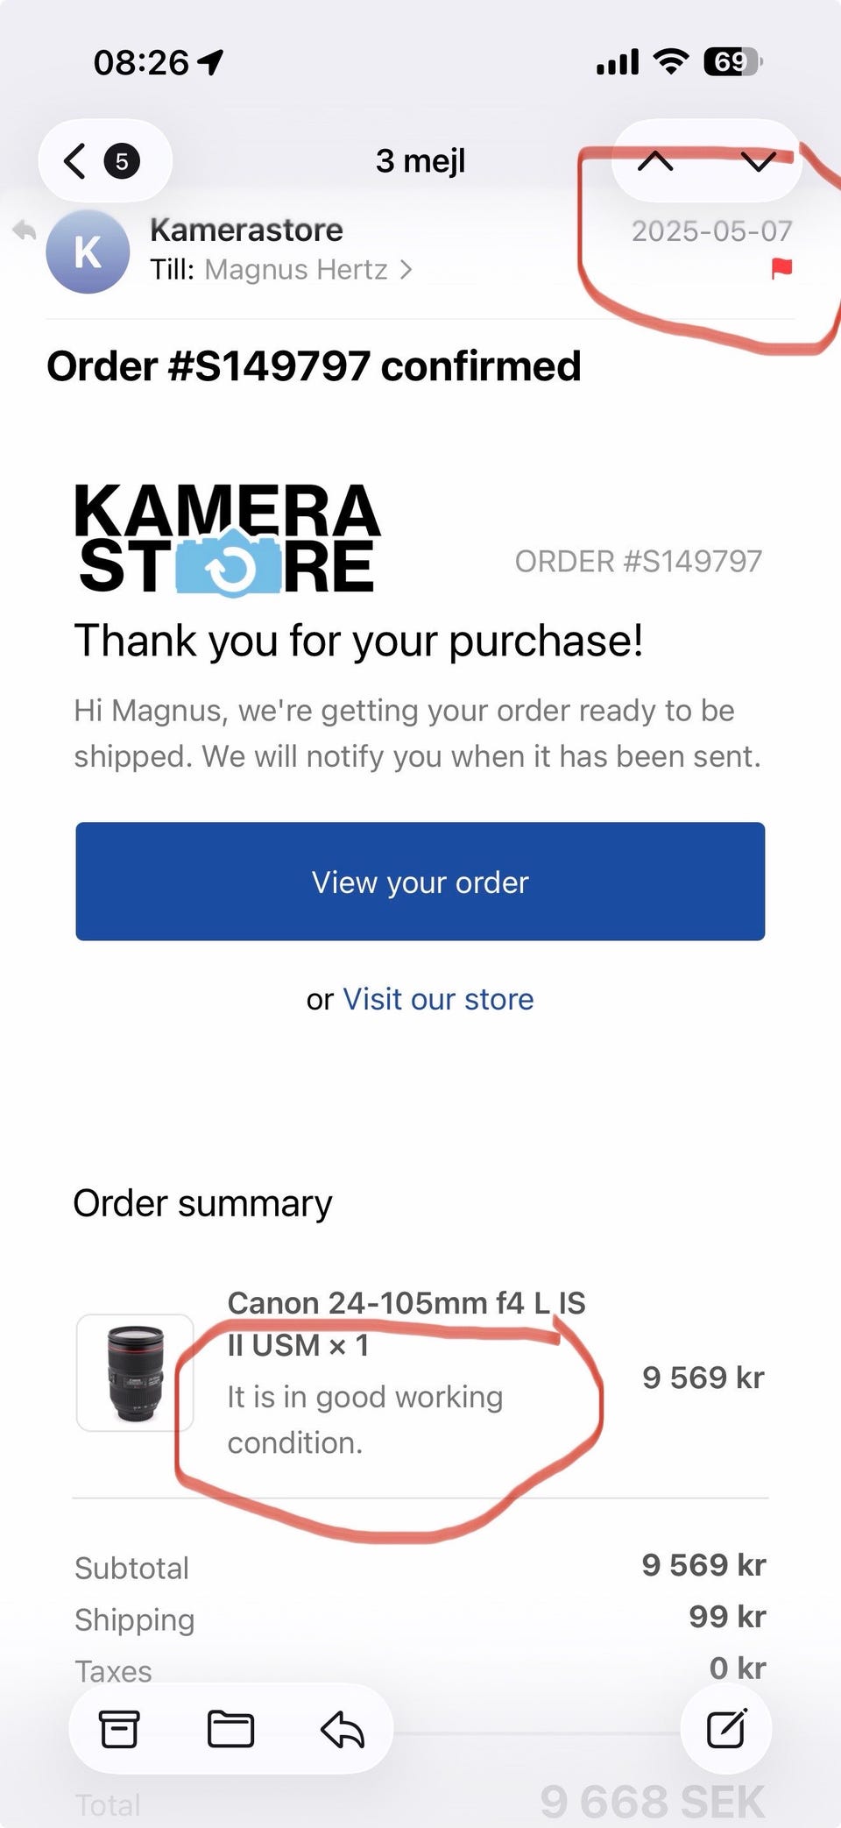
Task: Move message using the folder icon
Action: pyautogui.click(x=230, y=1729)
